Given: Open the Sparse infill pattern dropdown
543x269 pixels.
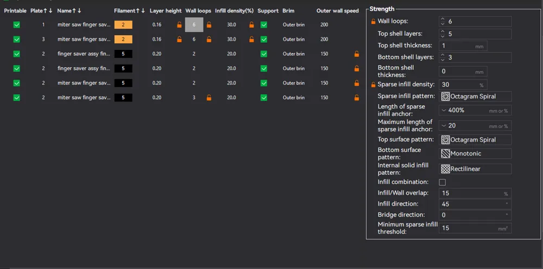Looking at the screenshot, I should tap(475, 97).
